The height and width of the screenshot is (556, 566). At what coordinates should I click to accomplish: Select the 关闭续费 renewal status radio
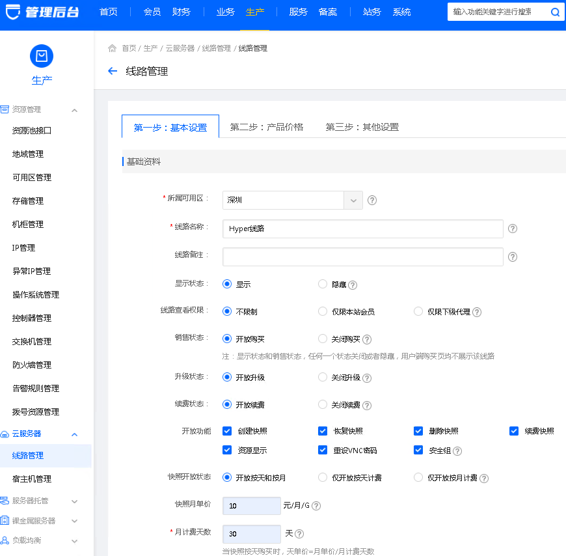[322, 404]
